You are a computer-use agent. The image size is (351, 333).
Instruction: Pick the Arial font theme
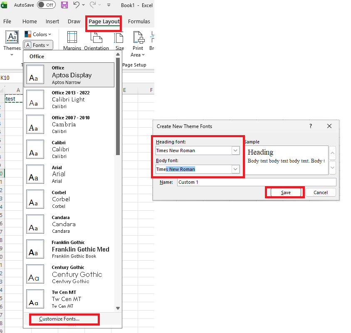(x=69, y=174)
